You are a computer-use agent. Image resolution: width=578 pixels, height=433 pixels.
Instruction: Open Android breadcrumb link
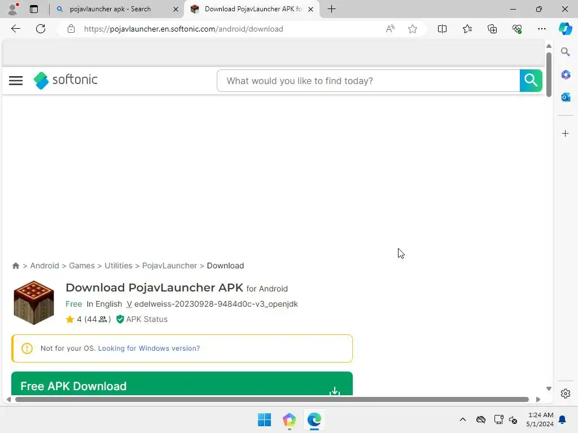pyautogui.click(x=45, y=266)
